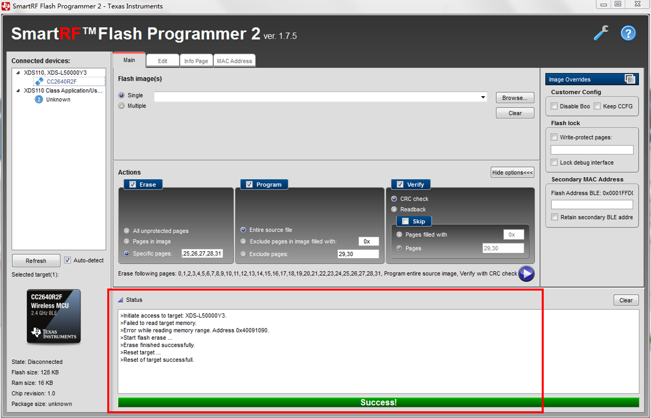Open the Info Page tab
651x418 pixels.
[196, 61]
